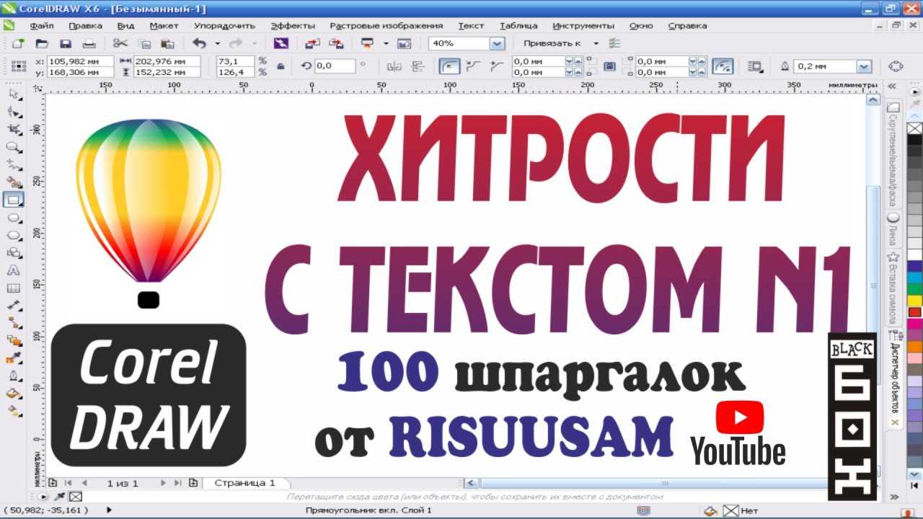This screenshot has width=923, height=519.
Task: Click the Paste icon in the toolbar
Action: pos(167,43)
